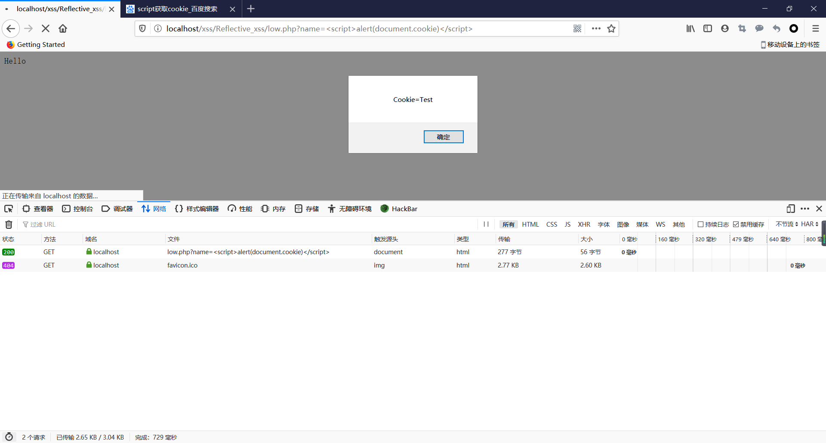Open Getting Started bookmark
The height and width of the screenshot is (443, 826).
(36, 45)
